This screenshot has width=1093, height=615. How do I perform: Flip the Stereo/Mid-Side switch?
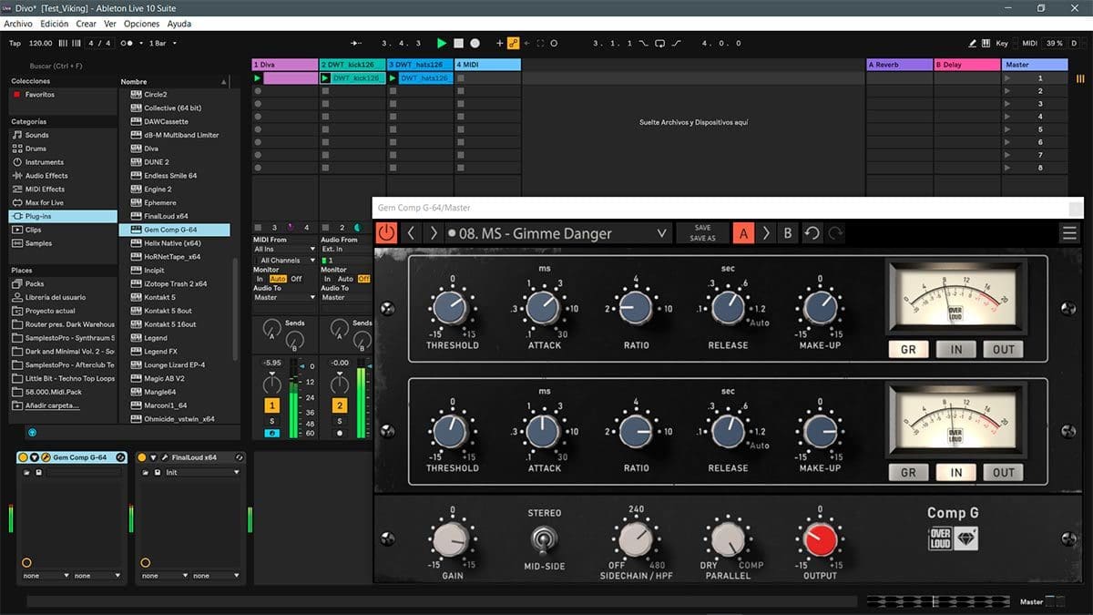pyautogui.click(x=544, y=539)
